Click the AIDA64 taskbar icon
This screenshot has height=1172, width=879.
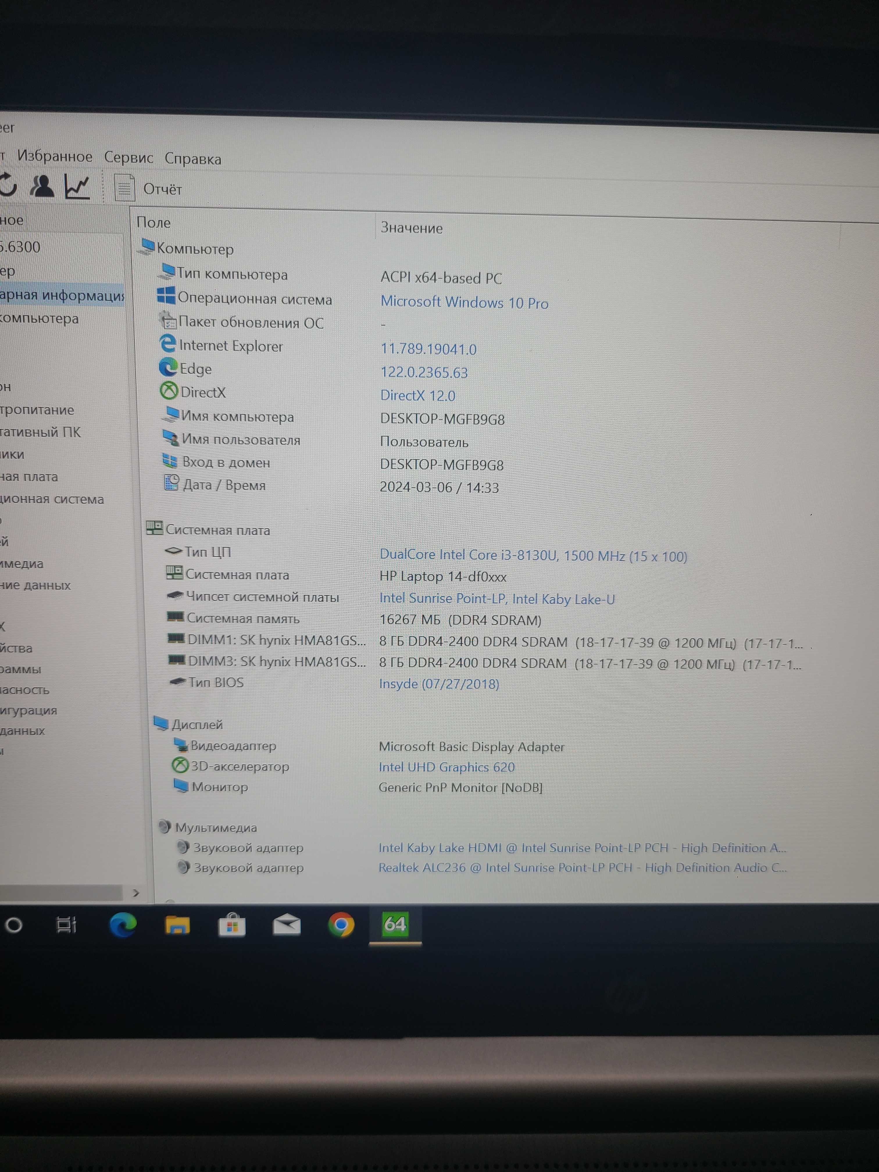(x=395, y=925)
